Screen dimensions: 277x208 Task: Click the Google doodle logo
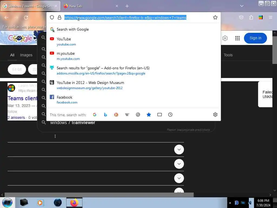coord(20,38)
